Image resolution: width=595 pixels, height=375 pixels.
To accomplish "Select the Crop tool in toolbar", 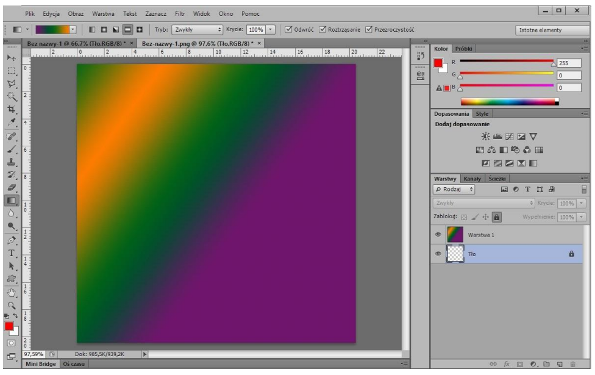I will (x=12, y=109).
